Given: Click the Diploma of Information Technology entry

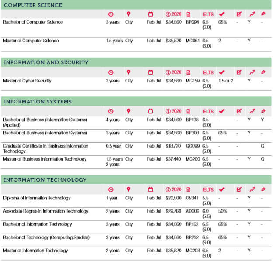Looking at the screenshot, I should tap(37, 198).
